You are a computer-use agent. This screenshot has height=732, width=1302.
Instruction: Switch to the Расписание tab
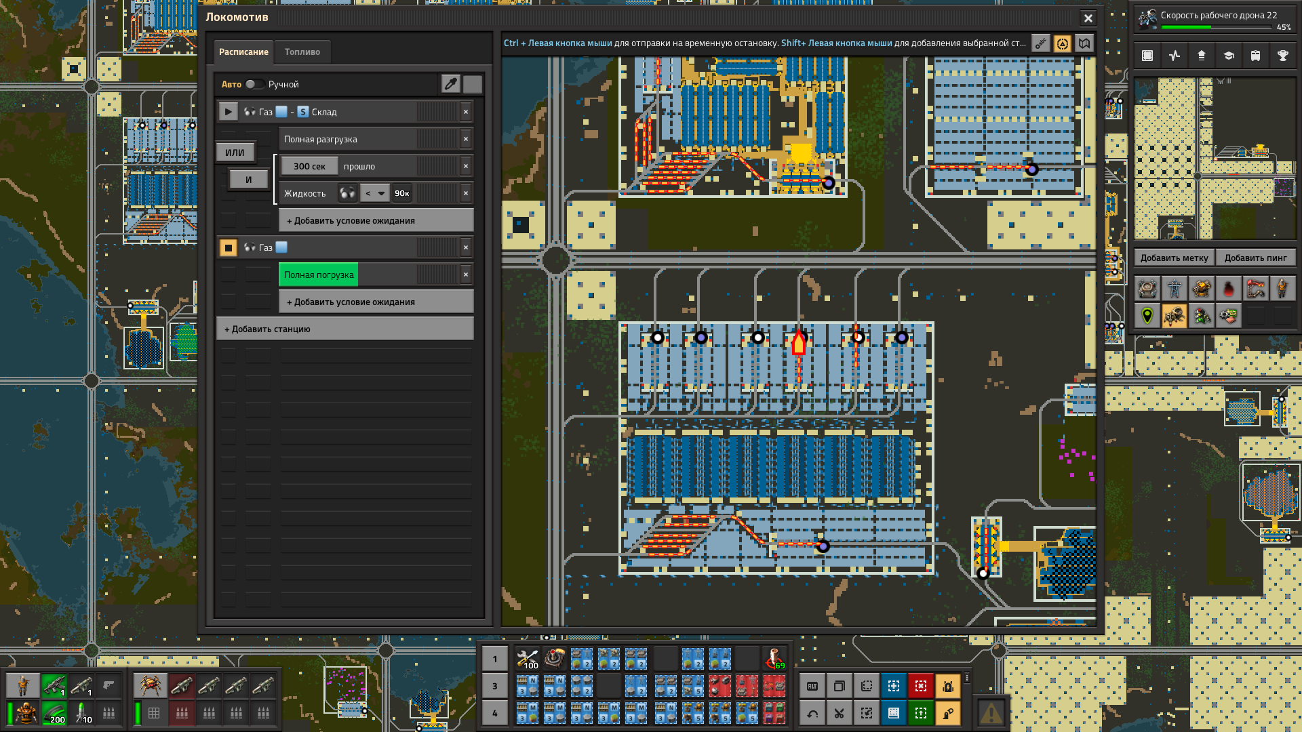[243, 52]
